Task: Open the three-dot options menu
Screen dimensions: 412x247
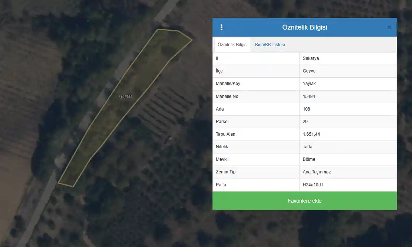Action: pyautogui.click(x=221, y=27)
